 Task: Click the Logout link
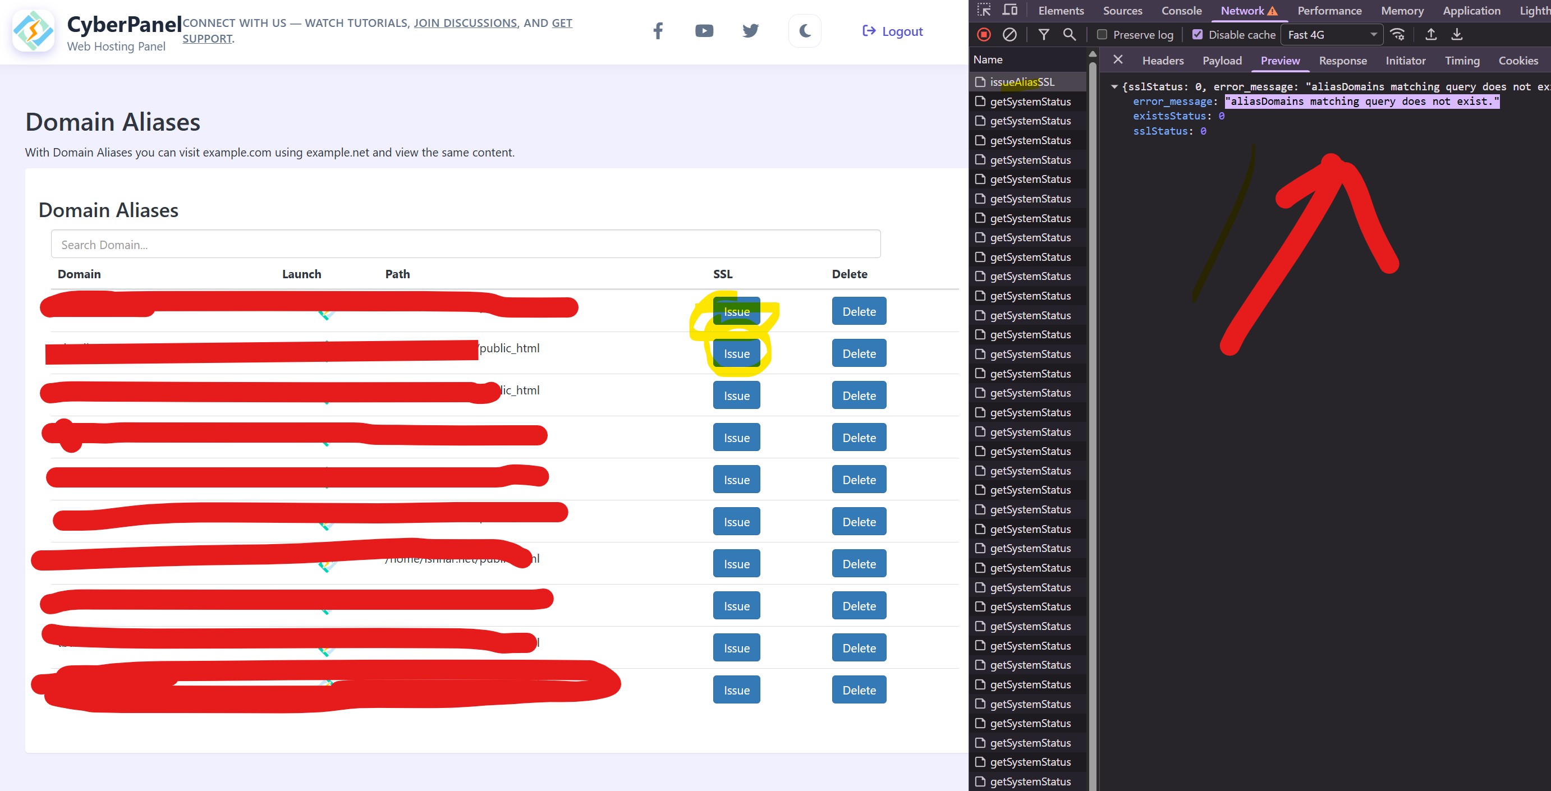(x=892, y=31)
